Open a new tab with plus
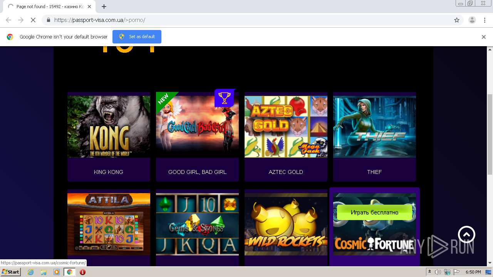 (104, 7)
